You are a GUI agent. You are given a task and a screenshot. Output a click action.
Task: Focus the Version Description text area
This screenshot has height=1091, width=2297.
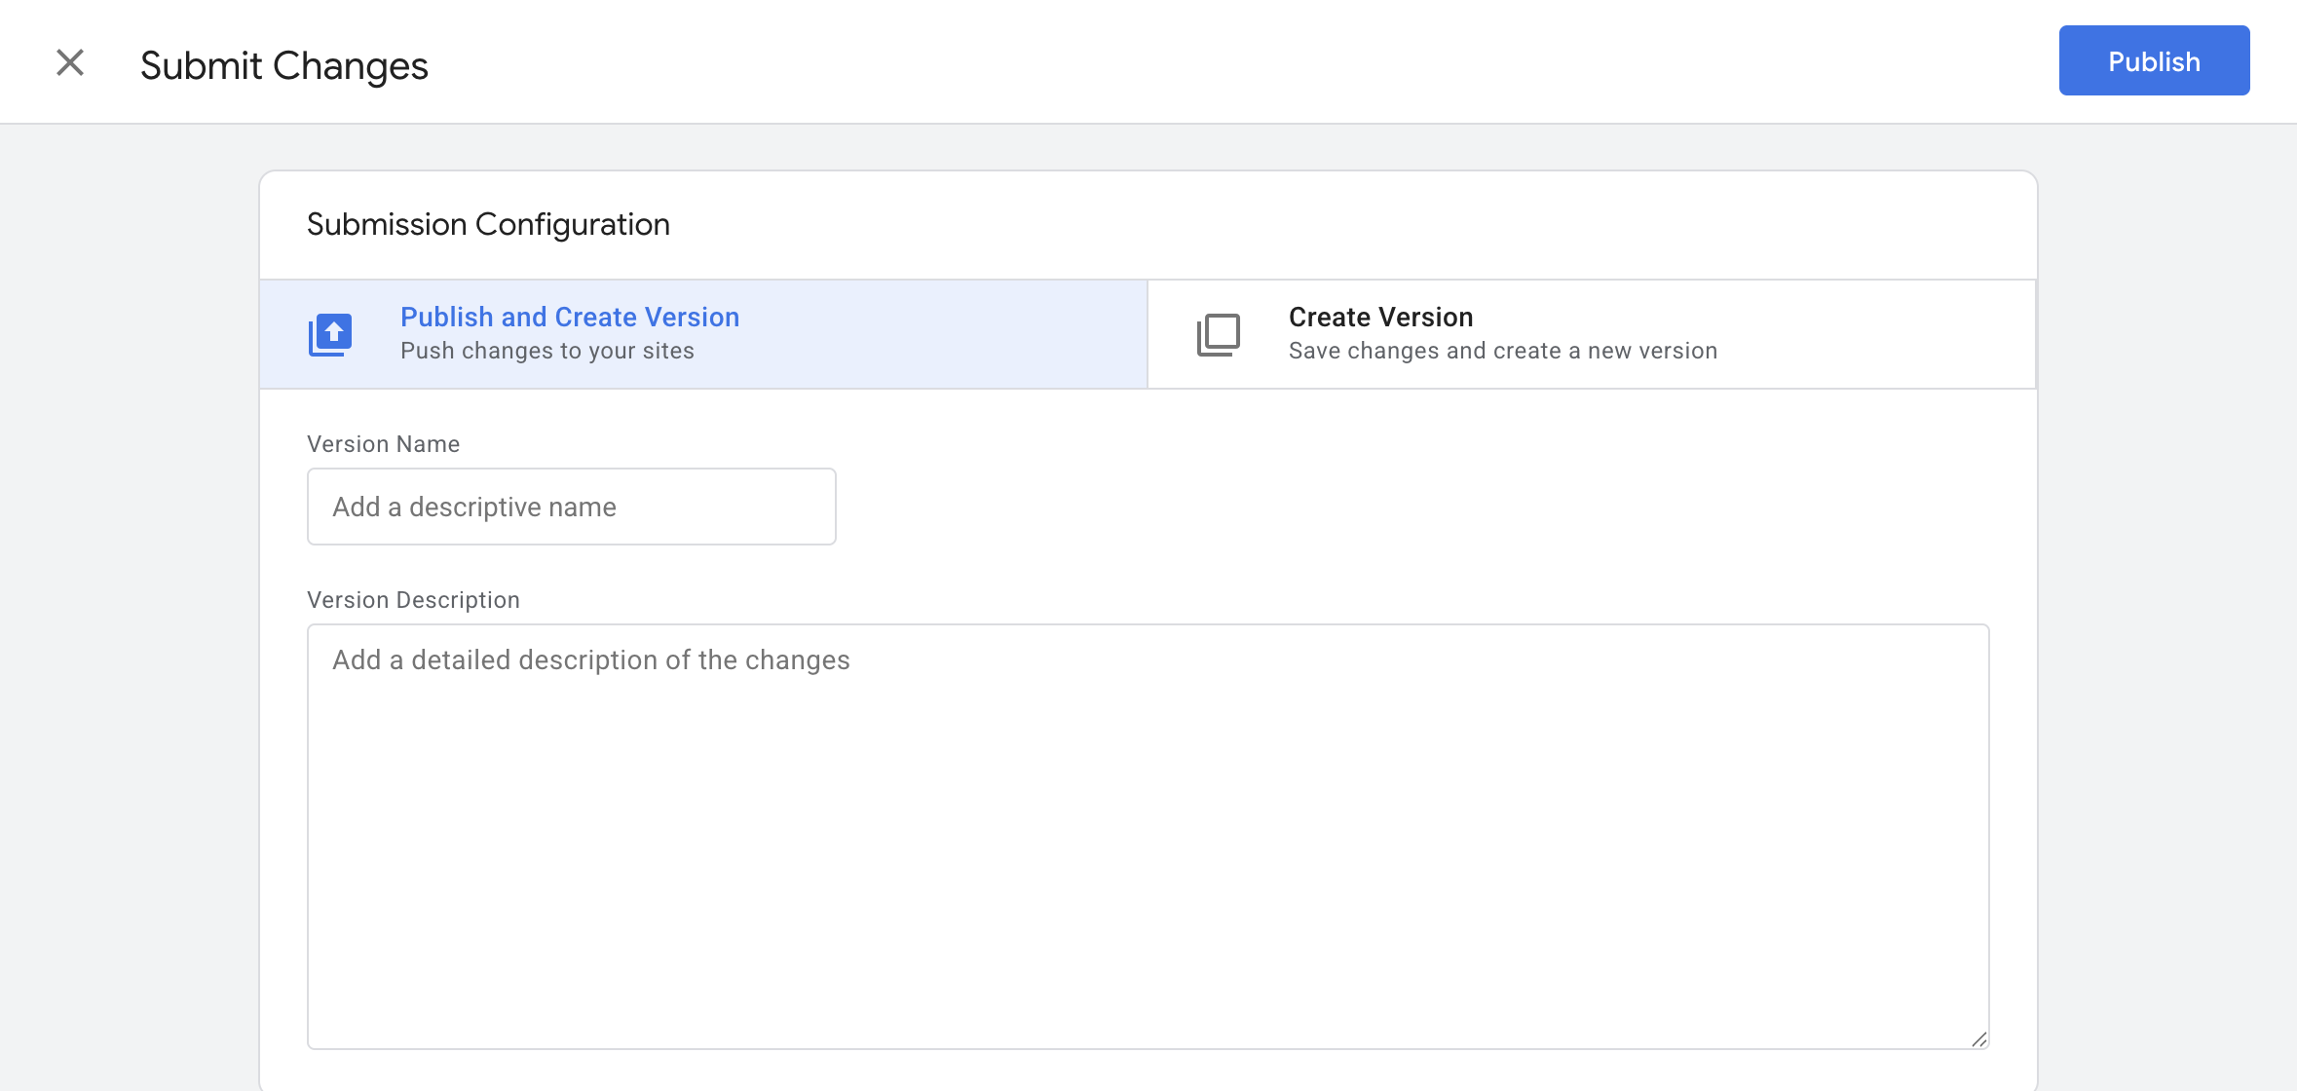[x=1148, y=837]
